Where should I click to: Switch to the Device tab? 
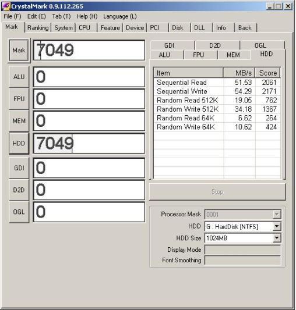(135, 28)
